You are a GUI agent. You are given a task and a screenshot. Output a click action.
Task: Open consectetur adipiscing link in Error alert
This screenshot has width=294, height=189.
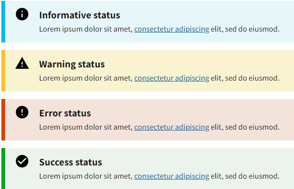172,127
